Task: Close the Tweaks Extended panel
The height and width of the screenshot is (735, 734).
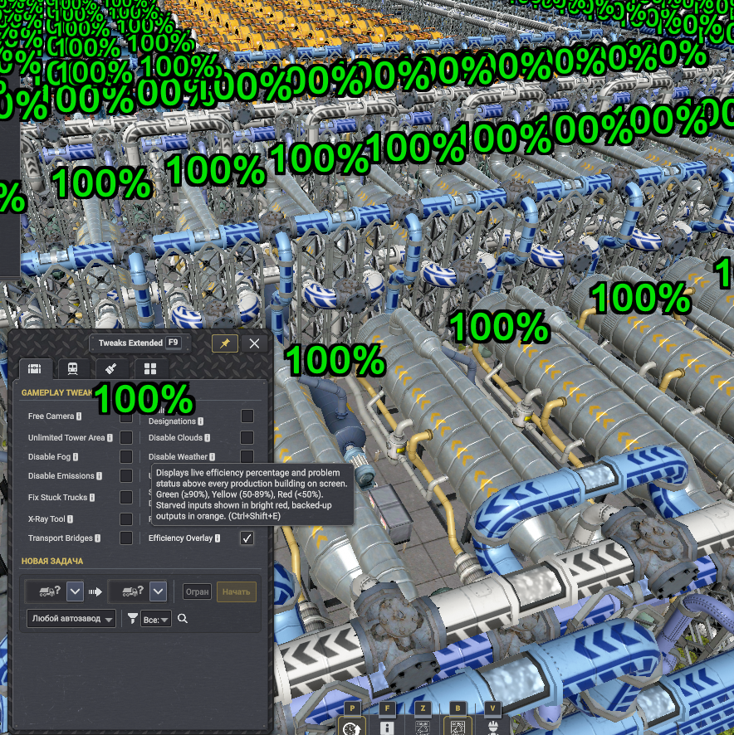Action: point(254,343)
